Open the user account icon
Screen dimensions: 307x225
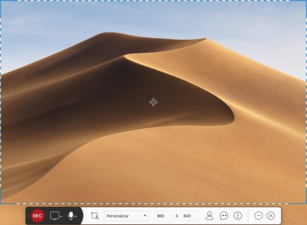pos(209,216)
